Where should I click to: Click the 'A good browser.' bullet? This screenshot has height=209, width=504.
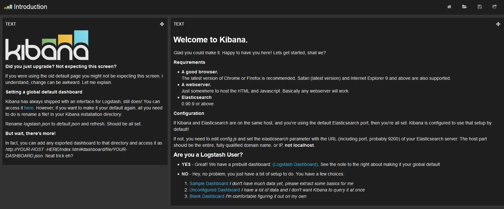(x=200, y=72)
